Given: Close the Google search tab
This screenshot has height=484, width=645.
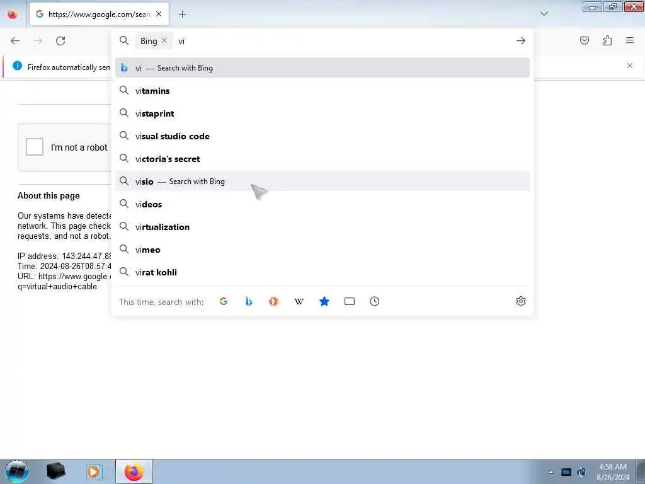Looking at the screenshot, I should [x=159, y=14].
